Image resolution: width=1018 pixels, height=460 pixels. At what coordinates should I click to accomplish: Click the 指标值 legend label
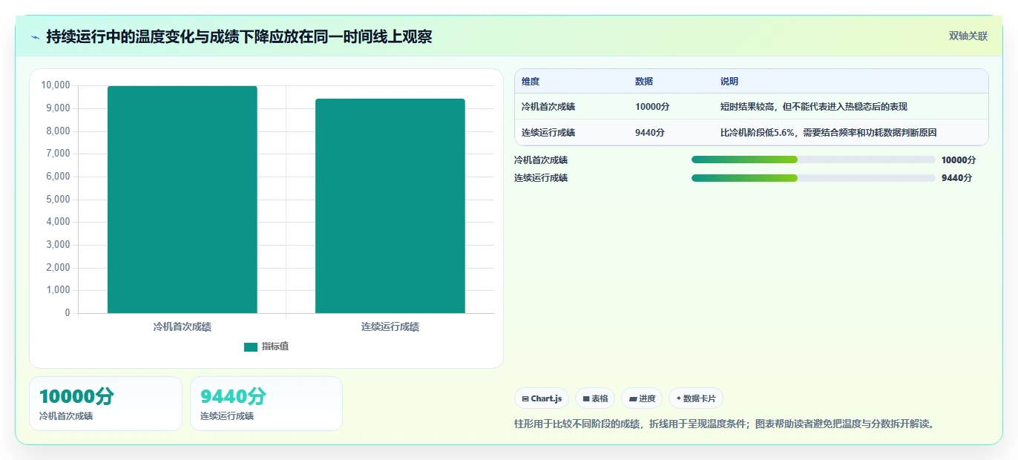point(275,346)
